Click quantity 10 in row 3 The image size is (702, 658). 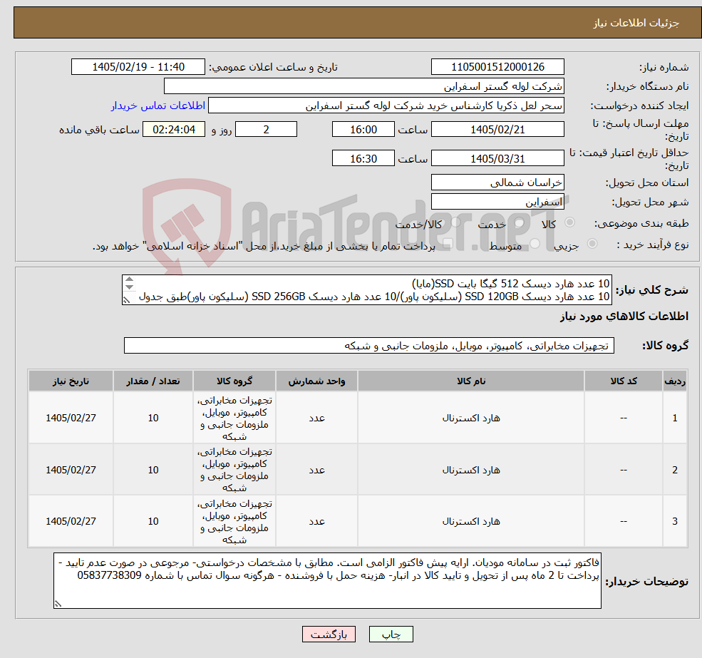point(153,521)
